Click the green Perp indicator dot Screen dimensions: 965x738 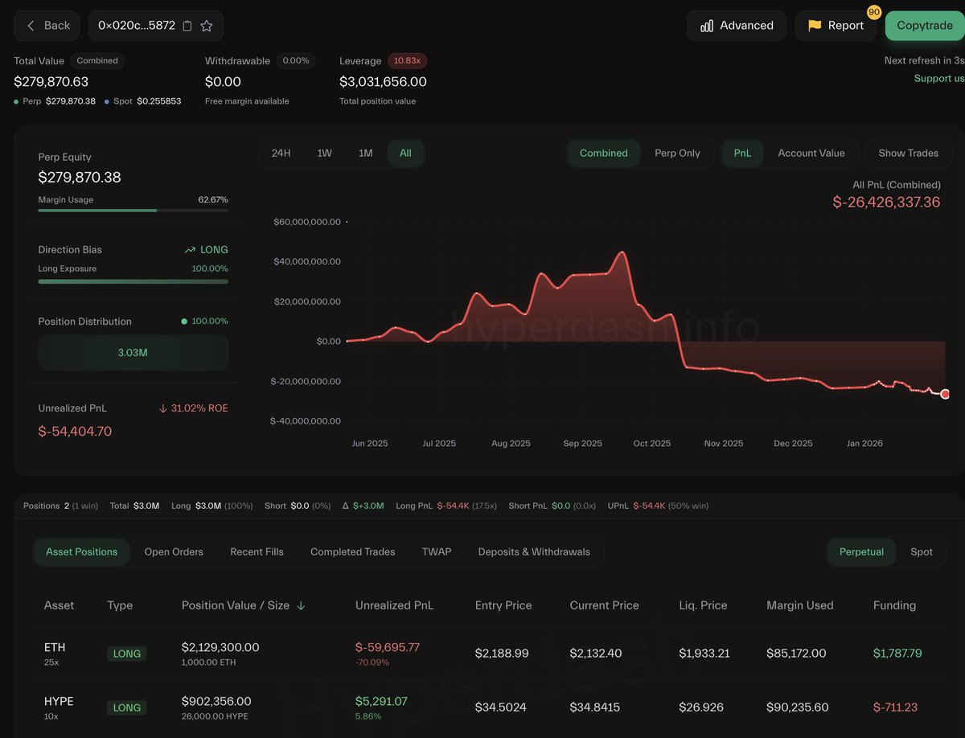[16, 101]
